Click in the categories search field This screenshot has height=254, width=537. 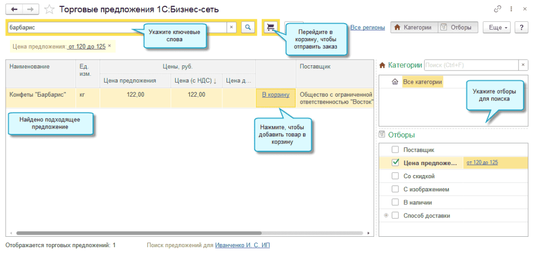pos(471,65)
